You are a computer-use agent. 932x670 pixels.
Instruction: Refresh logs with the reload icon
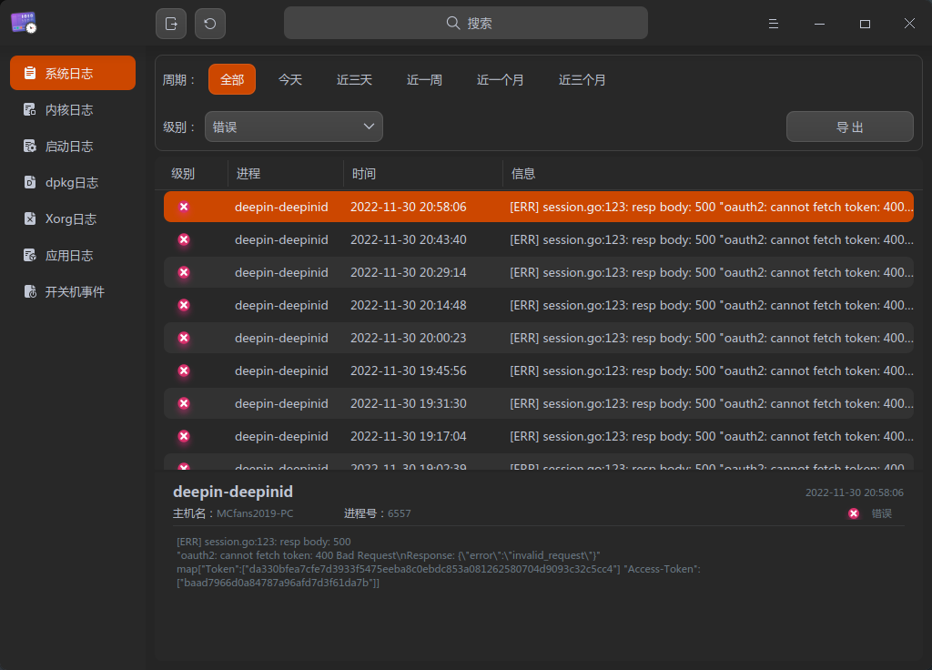coord(210,23)
